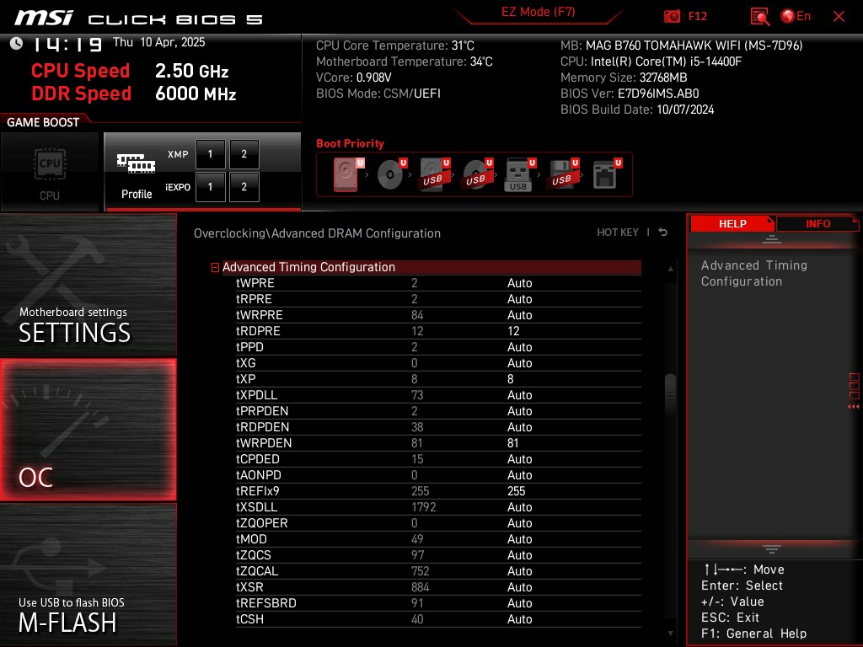This screenshot has width=863, height=647.
Task: Click the timing list scrollbar thumb
Action: tap(670, 394)
